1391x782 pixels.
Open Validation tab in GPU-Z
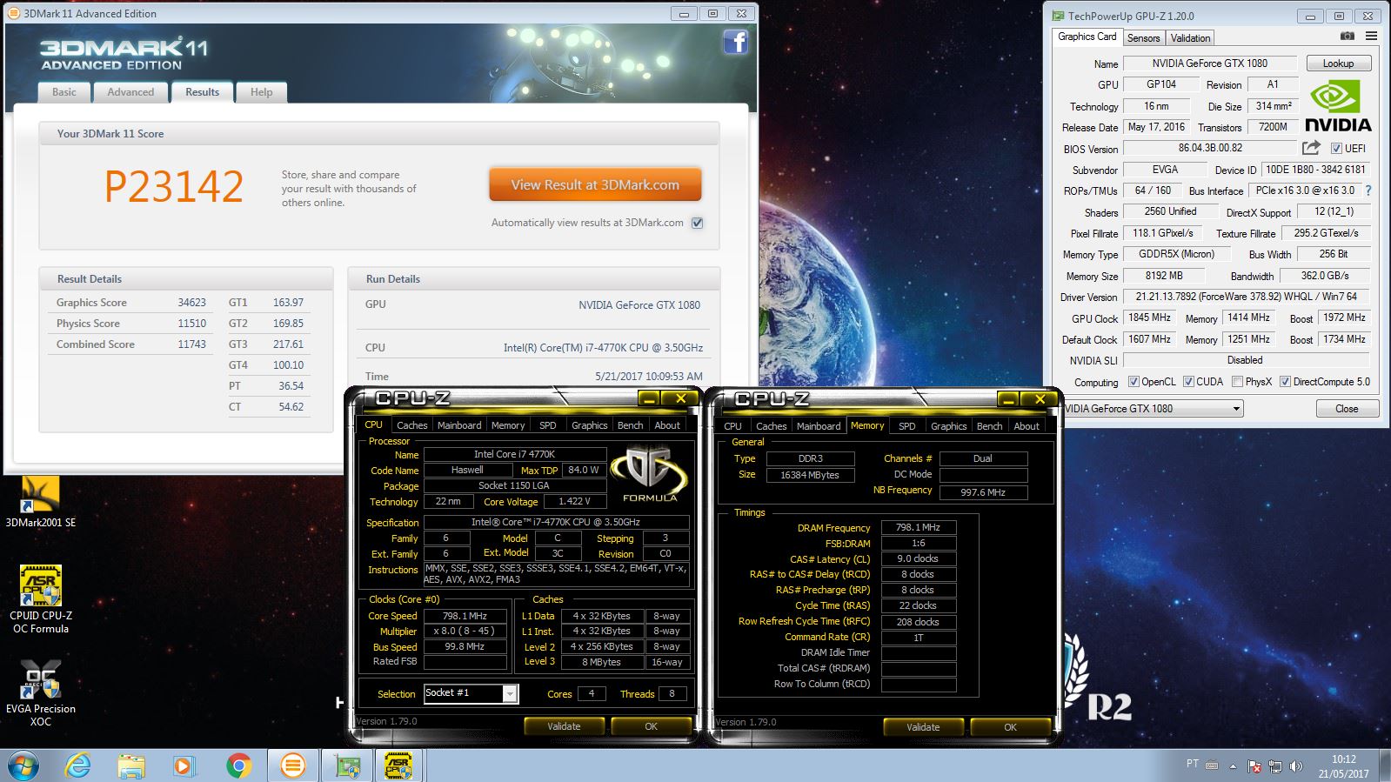click(x=1190, y=38)
